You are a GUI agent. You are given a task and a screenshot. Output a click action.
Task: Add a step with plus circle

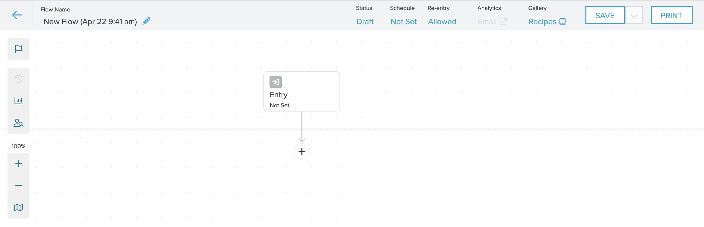pos(302,151)
